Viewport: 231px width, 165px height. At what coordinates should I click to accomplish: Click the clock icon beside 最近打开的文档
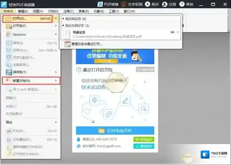(x=79, y=70)
